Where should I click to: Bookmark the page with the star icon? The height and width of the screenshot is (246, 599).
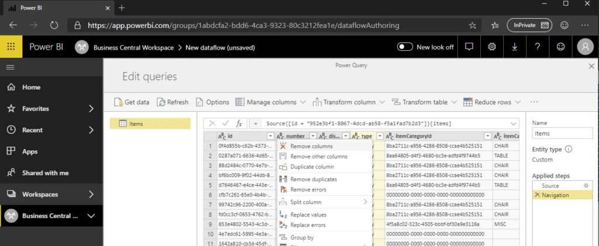coord(473,26)
